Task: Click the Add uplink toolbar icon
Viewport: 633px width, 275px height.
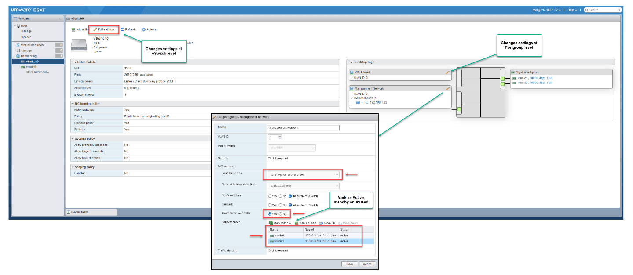Action: (73, 29)
